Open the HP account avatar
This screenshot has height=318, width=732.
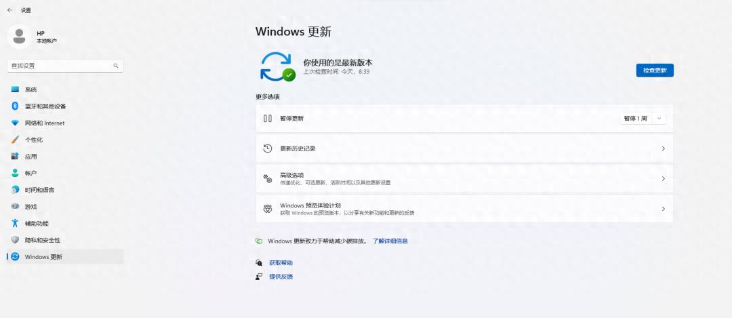pyautogui.click(x=19, y=37)
